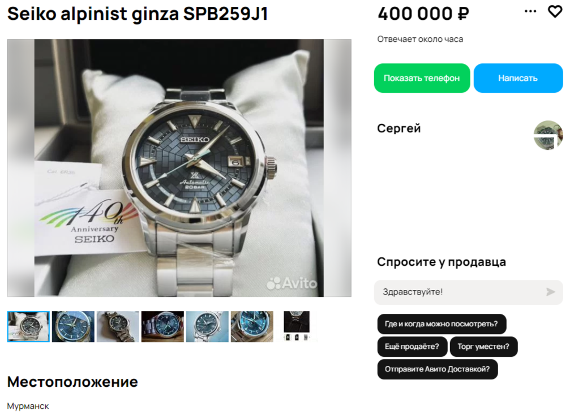Open fourth thumbnail on wooden background
The height and width of the screenshot is (415, 574).
tap(162, 326)
